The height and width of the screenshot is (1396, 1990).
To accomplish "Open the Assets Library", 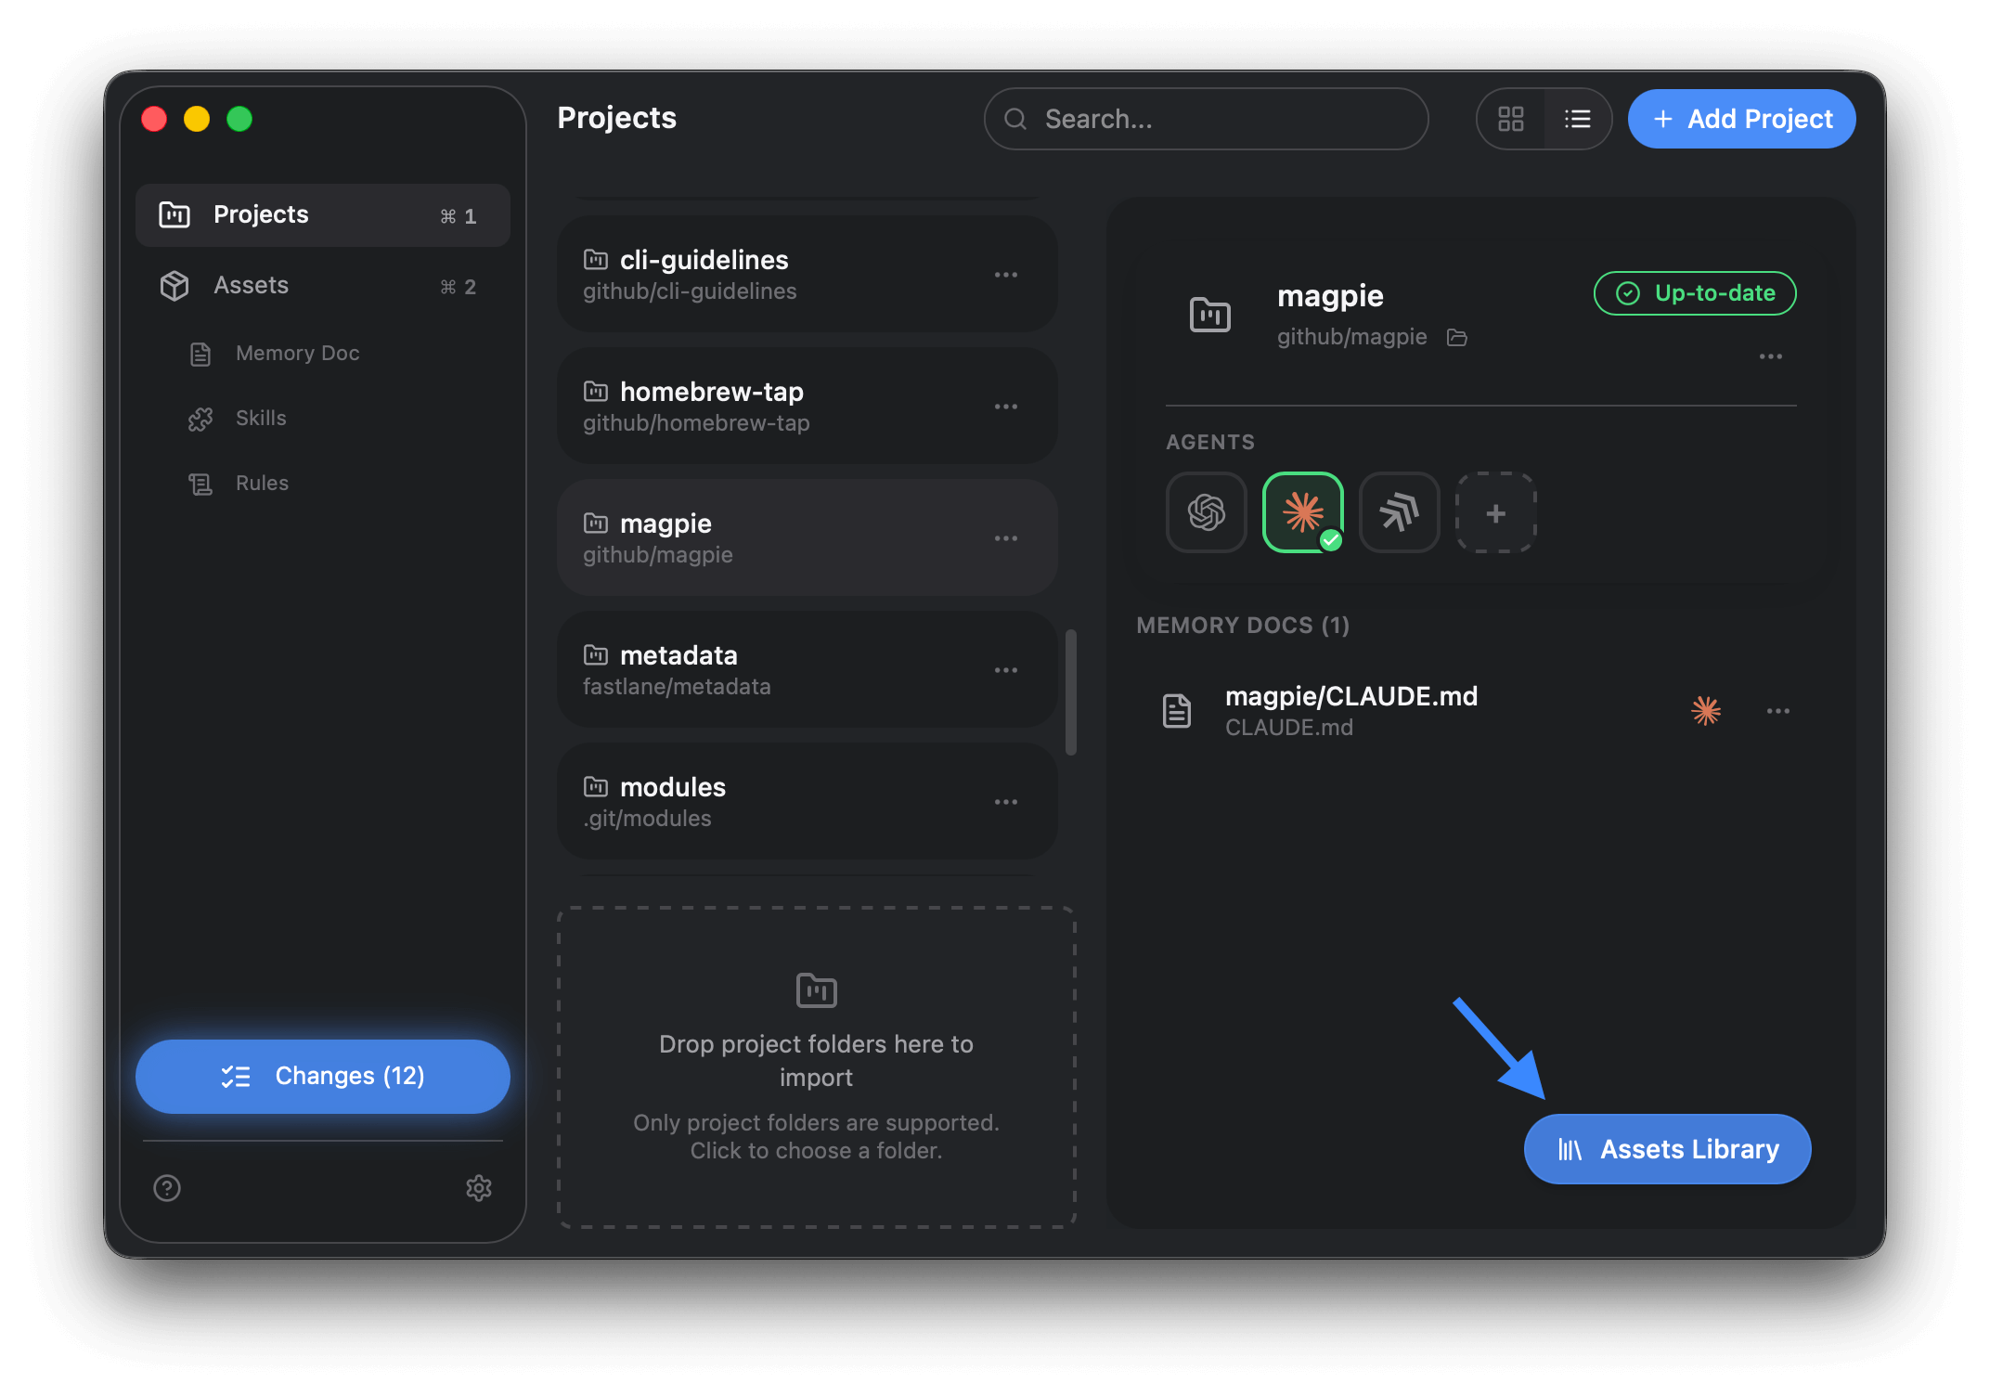I will (x=1666, y=1148).
